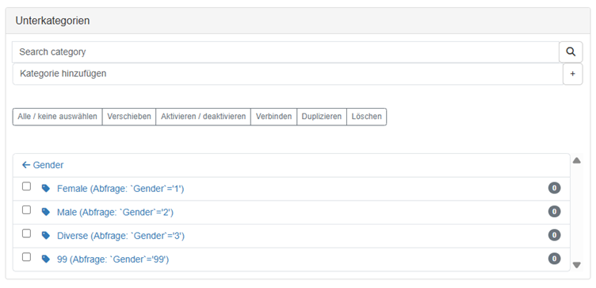The width and height of the screenshot is (596, 288).
Task: Click the scroll up arrow of list
Action: point(577,160)
